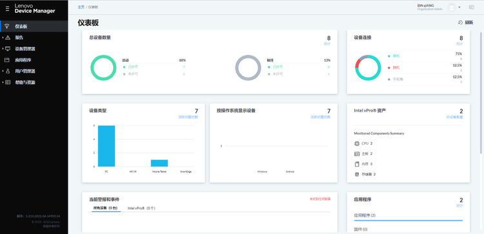484x234 pixels.
Task: Click the blue 应用程序 (2) progress bar
Action: tap(408, 221)
